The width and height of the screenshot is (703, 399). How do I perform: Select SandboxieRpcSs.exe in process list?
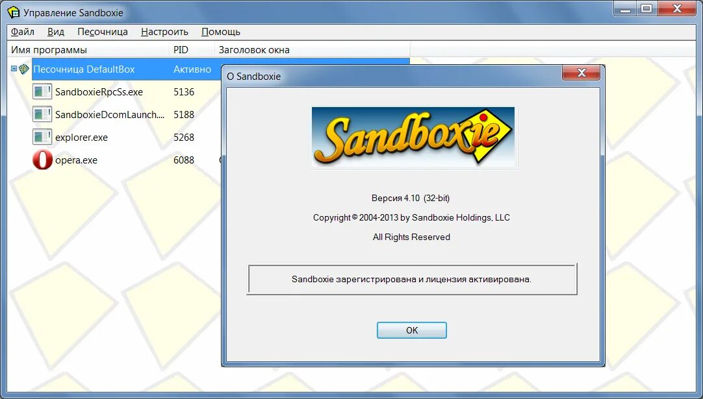99,92
